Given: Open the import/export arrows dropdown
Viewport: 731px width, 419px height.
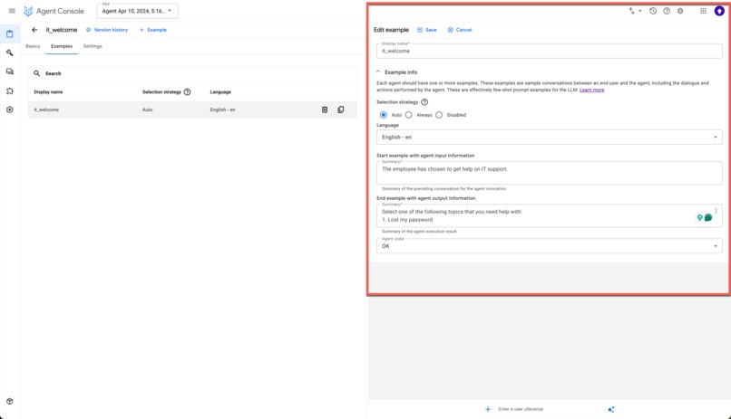Looking at the screenshot, I should click(635, 11).
